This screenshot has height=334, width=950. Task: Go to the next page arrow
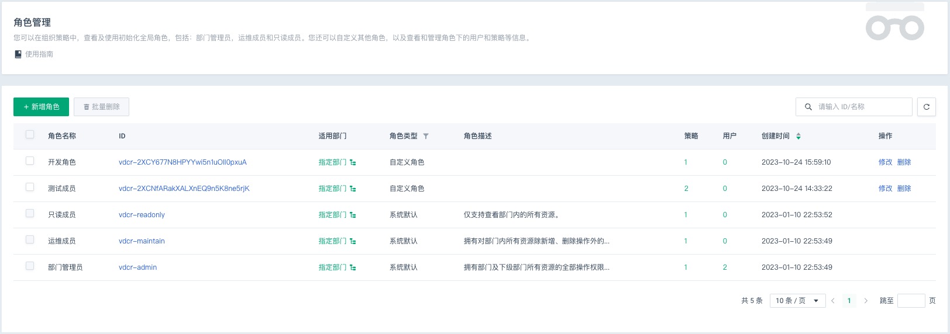(866, 301)
